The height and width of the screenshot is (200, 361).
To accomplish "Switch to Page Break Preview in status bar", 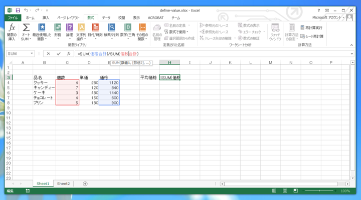I will (x=296, y=191).
